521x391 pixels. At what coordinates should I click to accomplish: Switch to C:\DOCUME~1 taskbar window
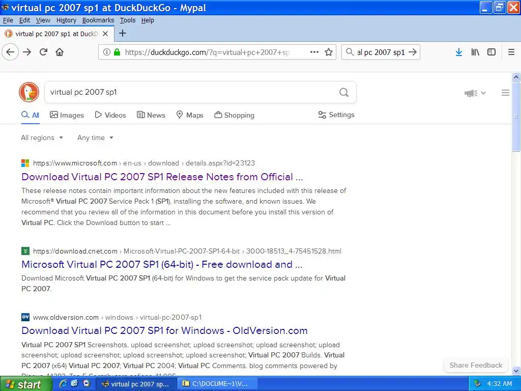tap(218, 384)
